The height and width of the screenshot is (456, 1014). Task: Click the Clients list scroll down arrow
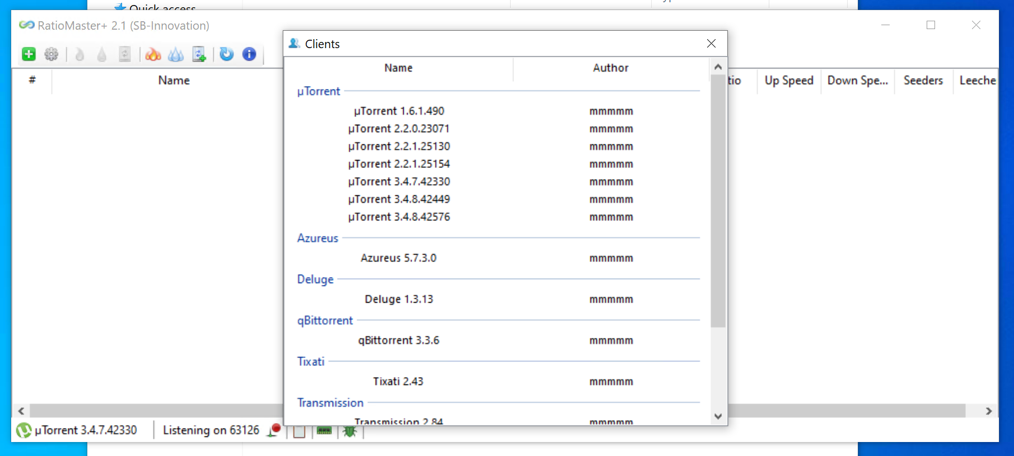pyautogui.click(x=718, y=416)
